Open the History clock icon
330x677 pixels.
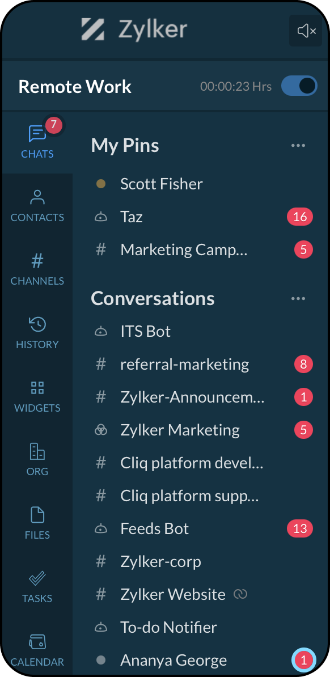point(37,324)
